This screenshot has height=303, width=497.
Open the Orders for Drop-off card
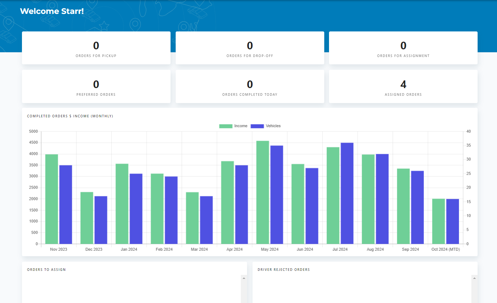(x=250, y=48)
